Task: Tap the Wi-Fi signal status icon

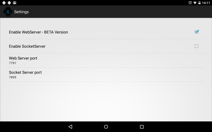Action: (195, 3)
